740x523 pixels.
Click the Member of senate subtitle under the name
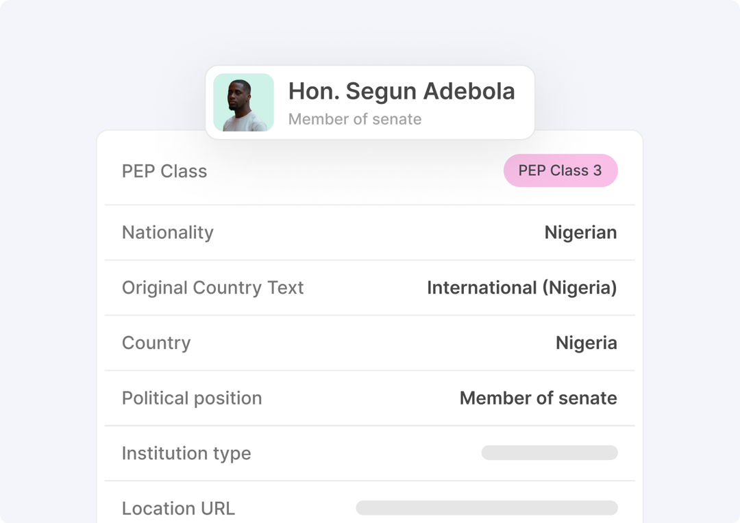click(x=355, y=119)
